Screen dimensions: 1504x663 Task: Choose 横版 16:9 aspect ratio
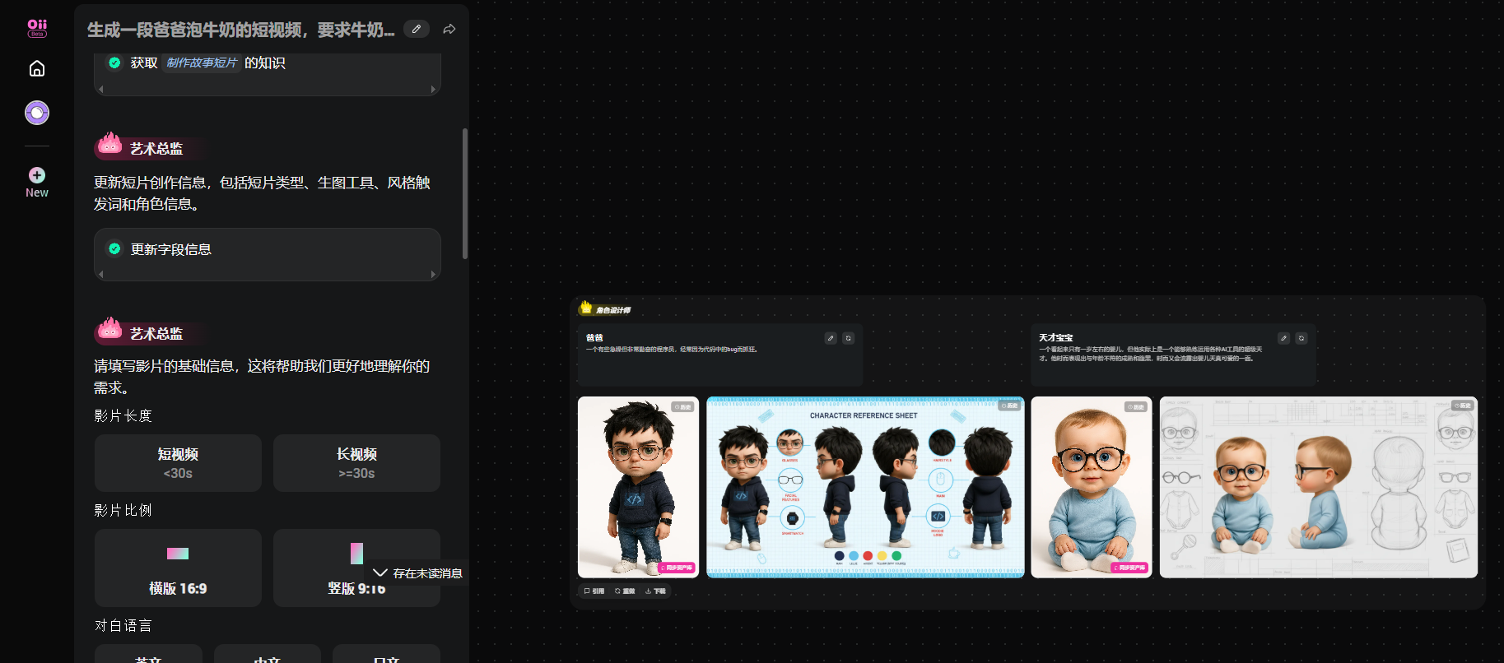click(178, 568)
